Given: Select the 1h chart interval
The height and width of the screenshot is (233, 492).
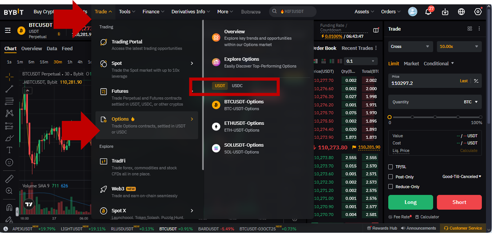Looking at the screenshot, I should pyautogui.click(x=70, y=62).
